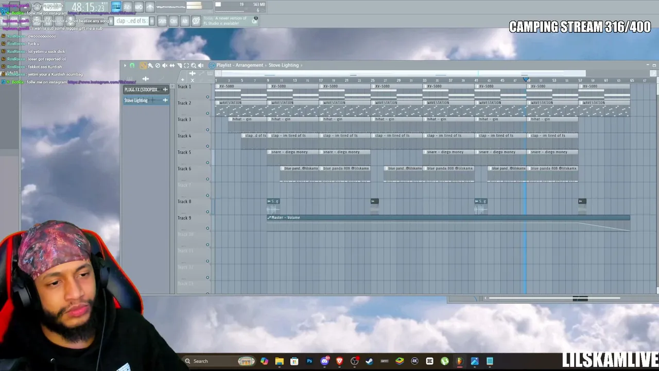659x371 pixels.
Task: Click the round playlist icon beside title
Action: point(212,65)
